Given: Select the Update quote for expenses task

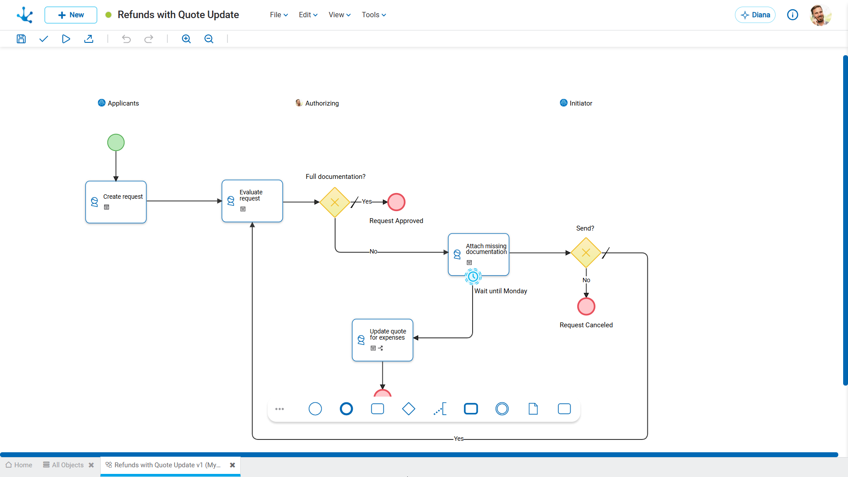Looking at the screenshot, I should tap(382, 340).
